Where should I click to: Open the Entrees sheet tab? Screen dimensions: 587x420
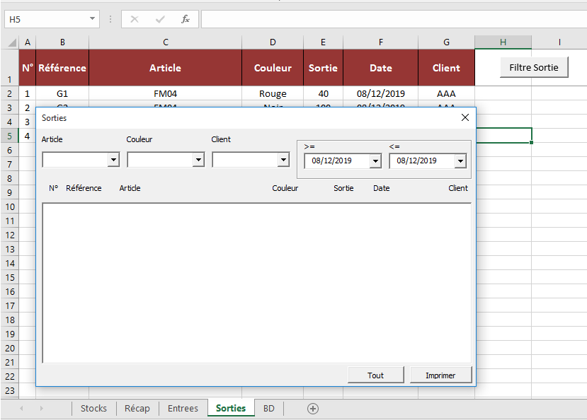click(183, 409)
